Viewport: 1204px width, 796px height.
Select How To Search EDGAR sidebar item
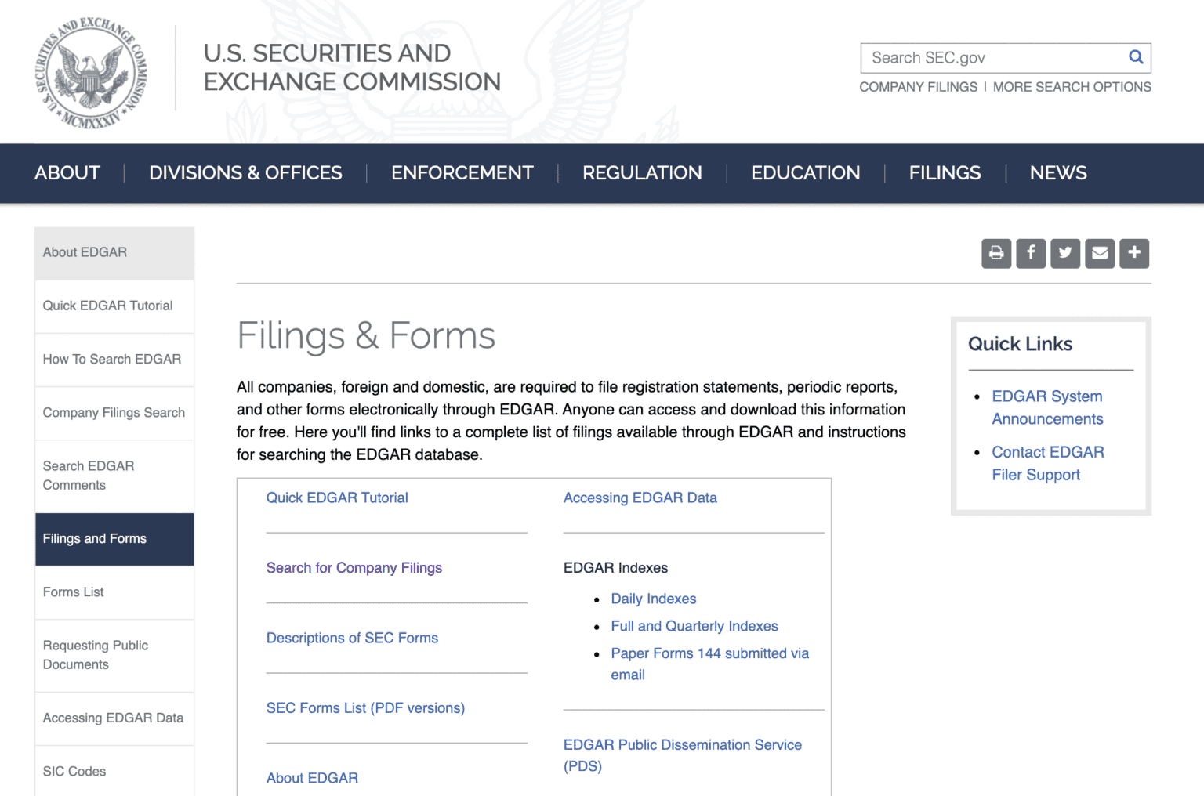[114, 359]
